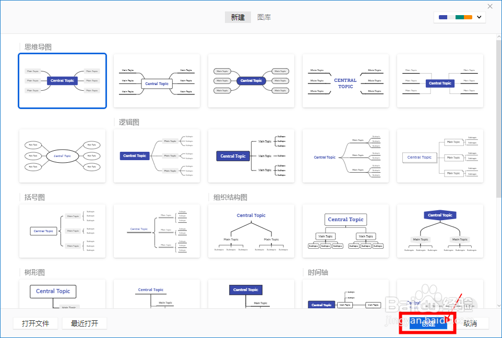Select timeline template with blue Central Topic

coord(346,294)
